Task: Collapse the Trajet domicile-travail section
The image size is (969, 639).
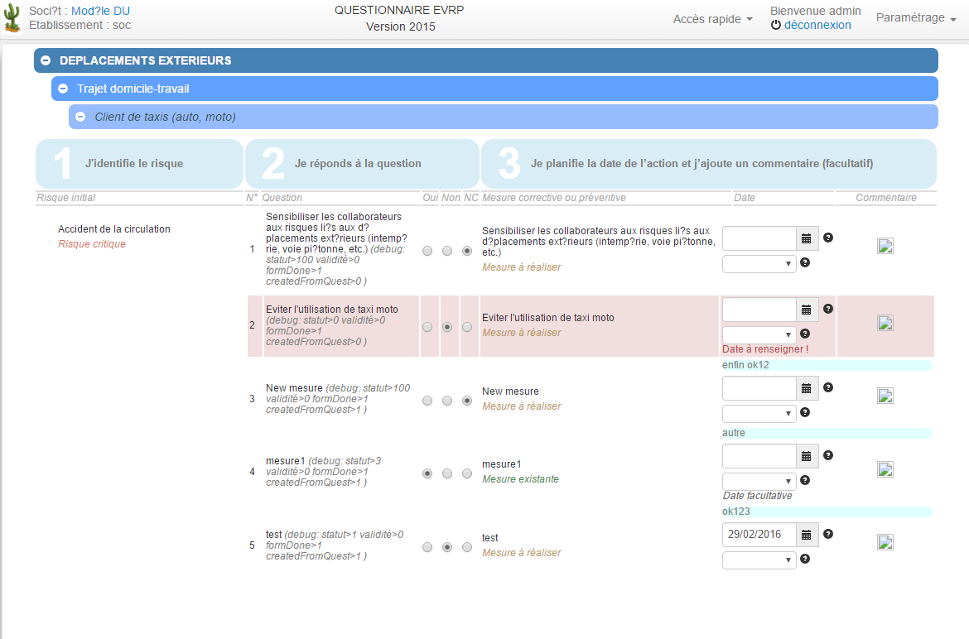Action: pos(63,88)
